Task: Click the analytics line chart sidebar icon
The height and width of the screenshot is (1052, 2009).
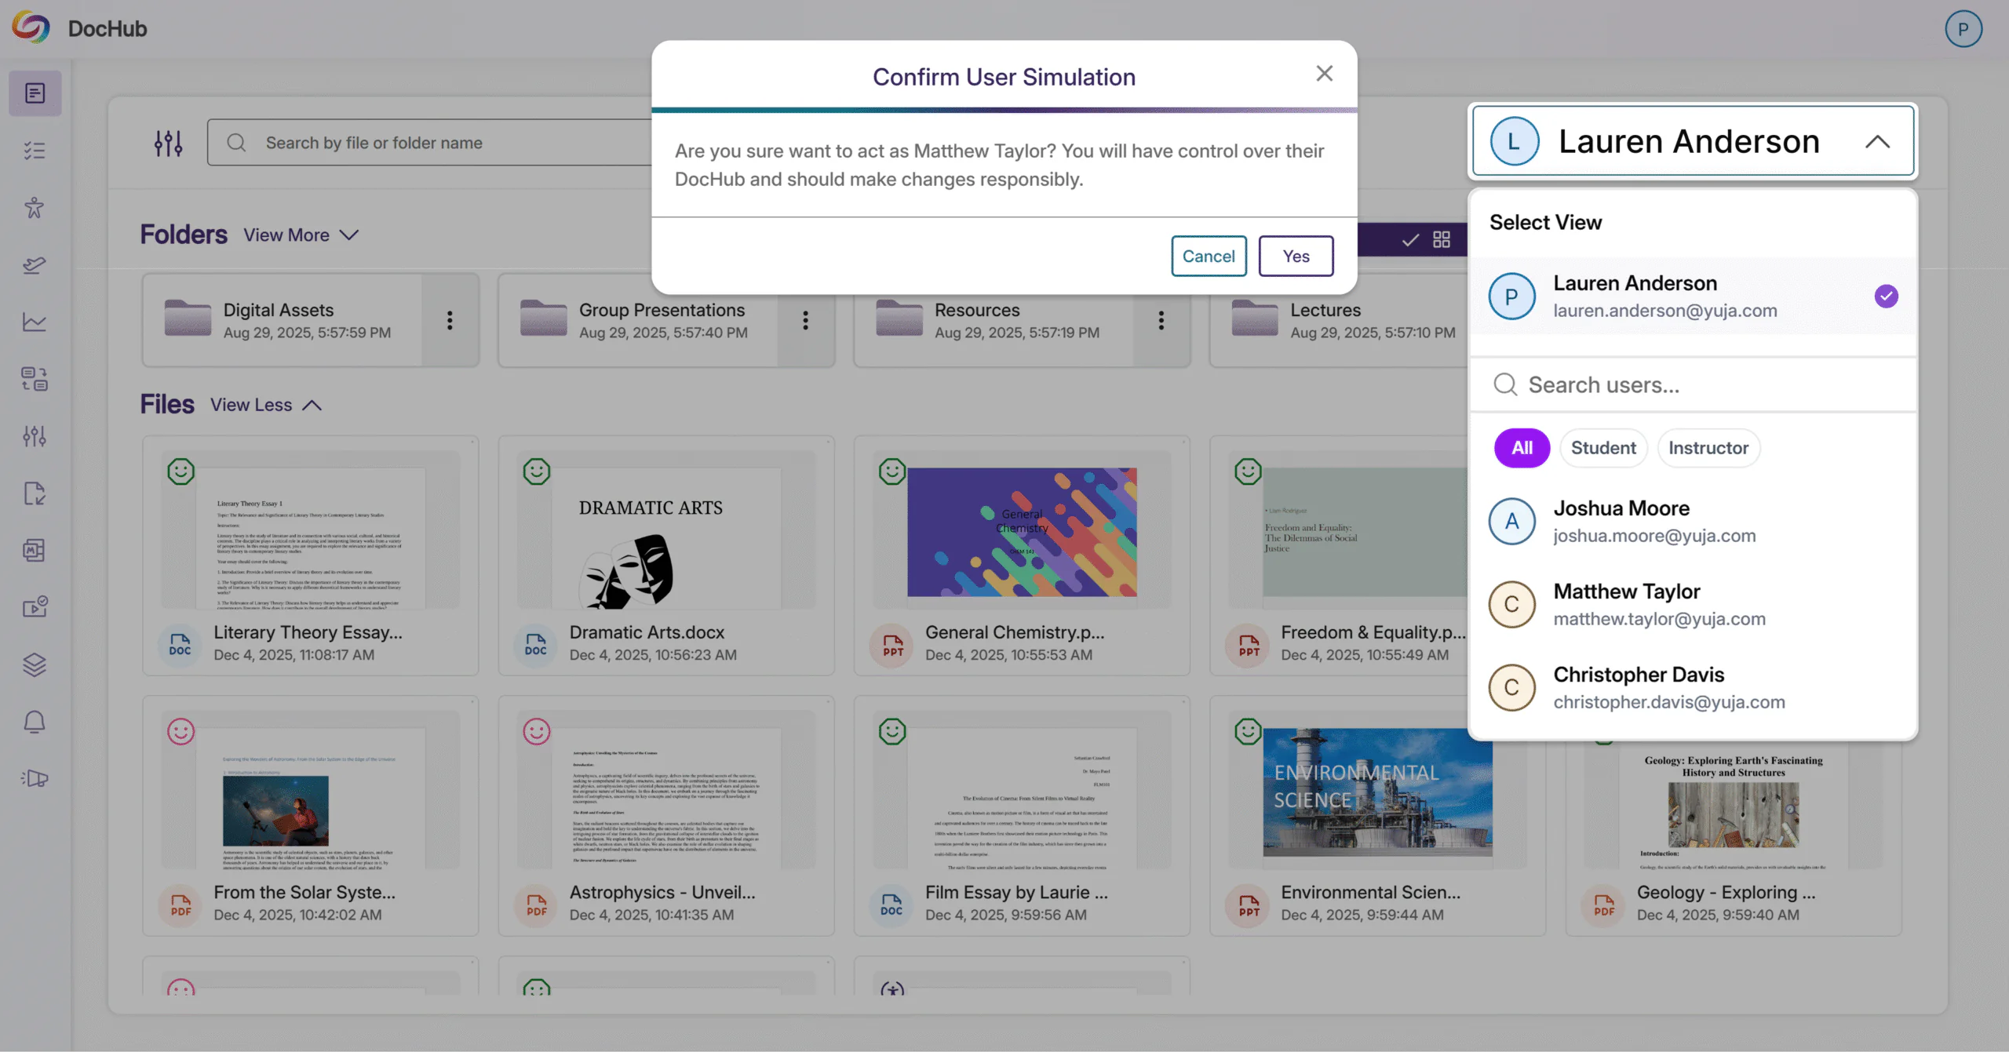Action: pos(35,322)
